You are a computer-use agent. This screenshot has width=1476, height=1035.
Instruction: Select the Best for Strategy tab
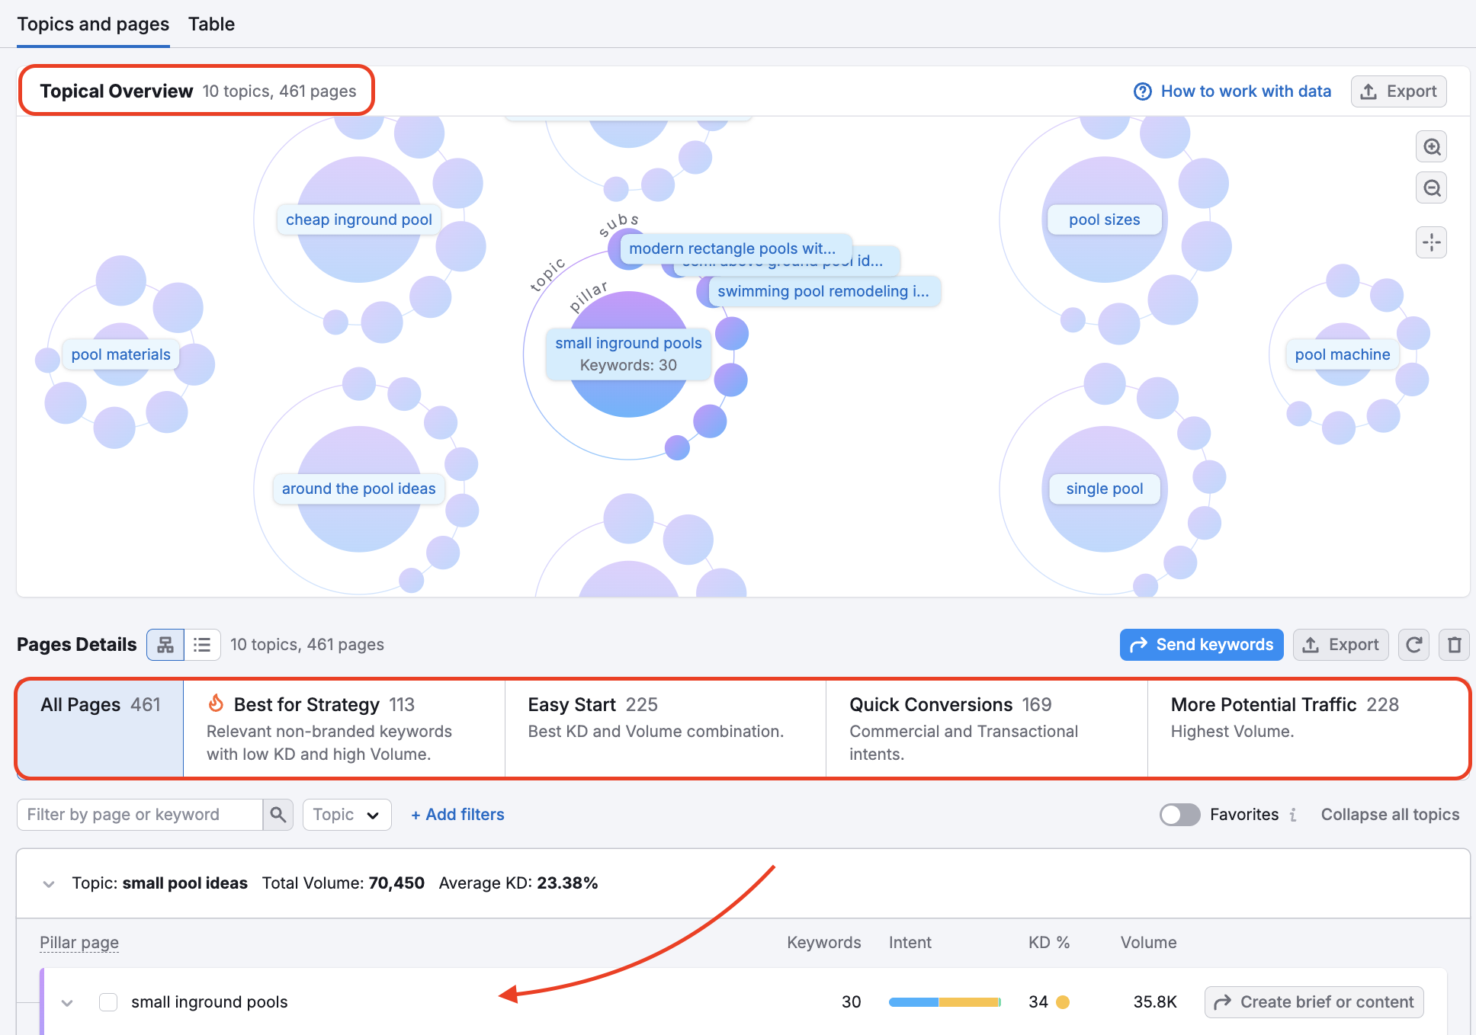[x=344, y=728]
